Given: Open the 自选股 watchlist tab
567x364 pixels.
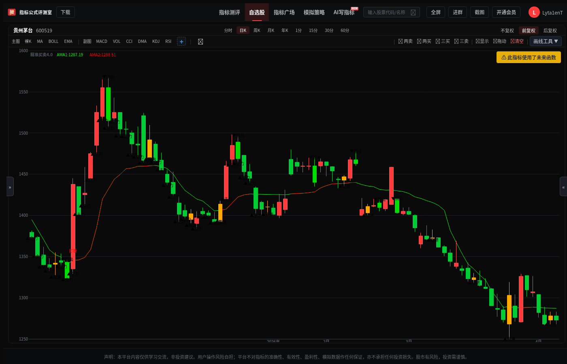Looking at the screenshot, I should click(257, 13).
